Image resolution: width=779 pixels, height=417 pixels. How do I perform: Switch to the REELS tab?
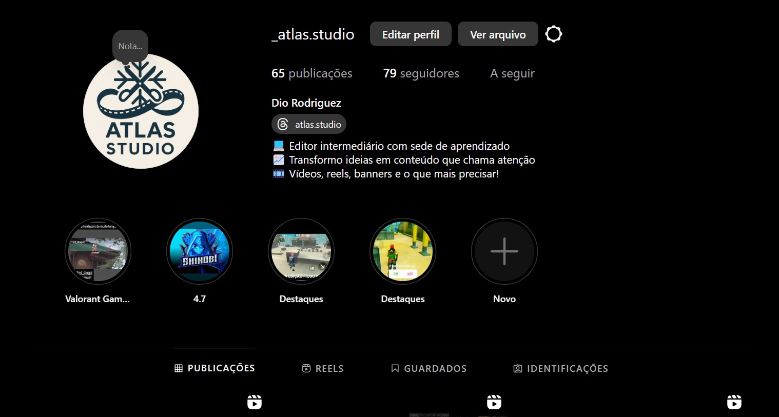(x=323, y=368)
